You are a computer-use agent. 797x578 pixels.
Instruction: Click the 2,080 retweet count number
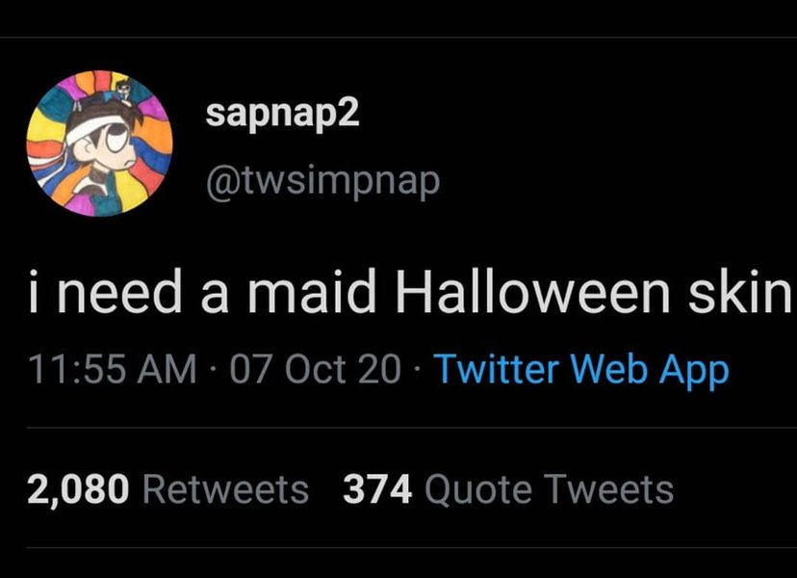click(77, 489)
